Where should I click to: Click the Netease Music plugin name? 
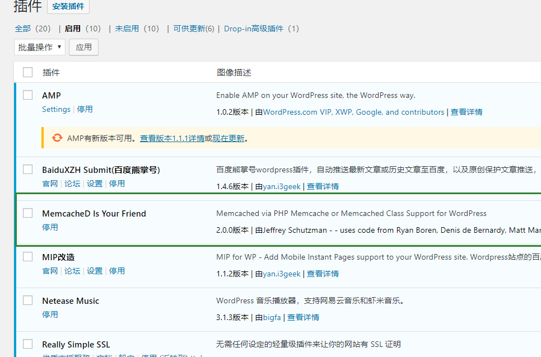coord(71,301)
